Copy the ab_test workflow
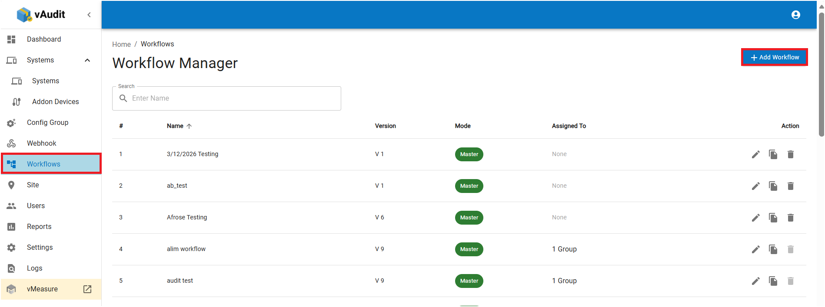The width and height of the screenshot is (825, 307). tap(773, 186)
